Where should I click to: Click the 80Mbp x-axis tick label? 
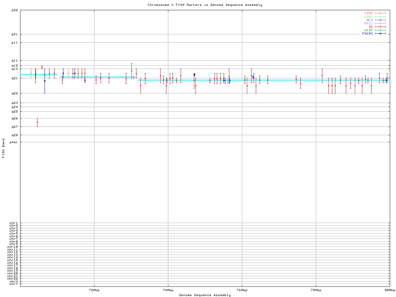point(390,290)
